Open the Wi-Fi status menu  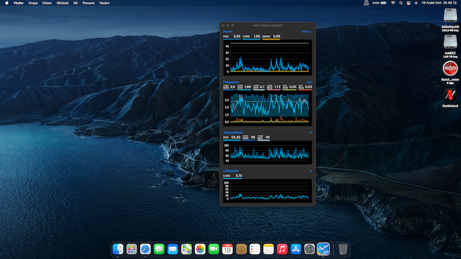393,3
